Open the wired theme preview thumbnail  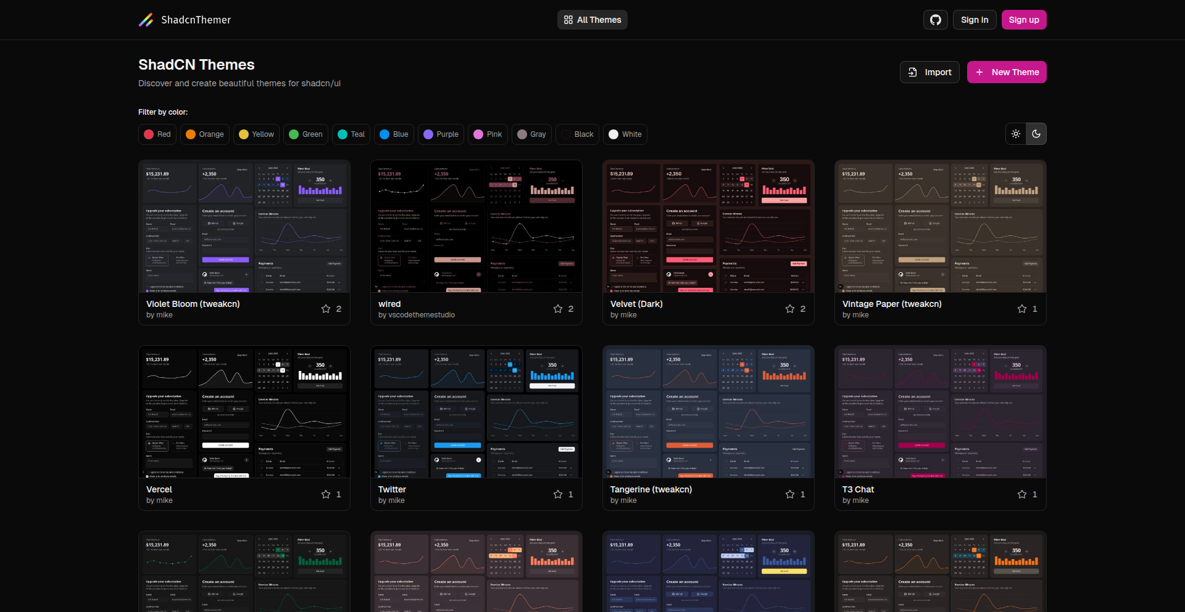(x=476, y=227)
